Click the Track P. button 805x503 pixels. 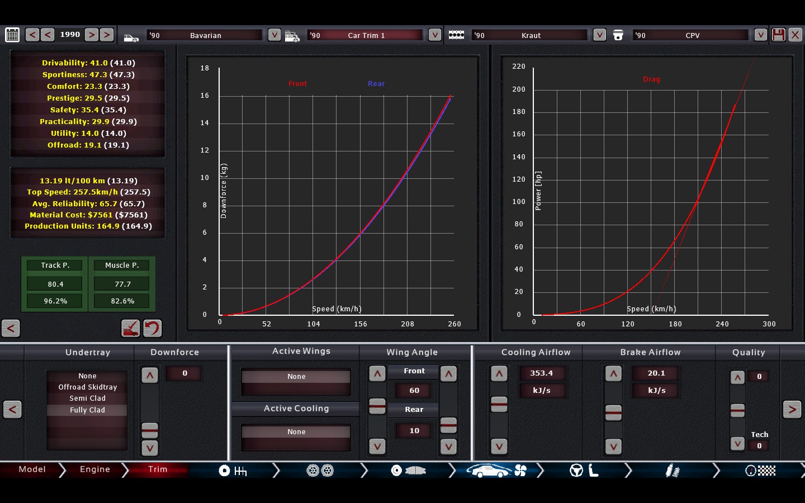55,265
